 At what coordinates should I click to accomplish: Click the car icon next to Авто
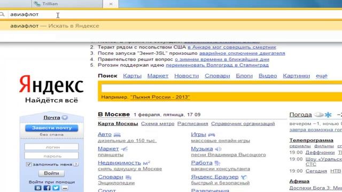tap(117, 135)
